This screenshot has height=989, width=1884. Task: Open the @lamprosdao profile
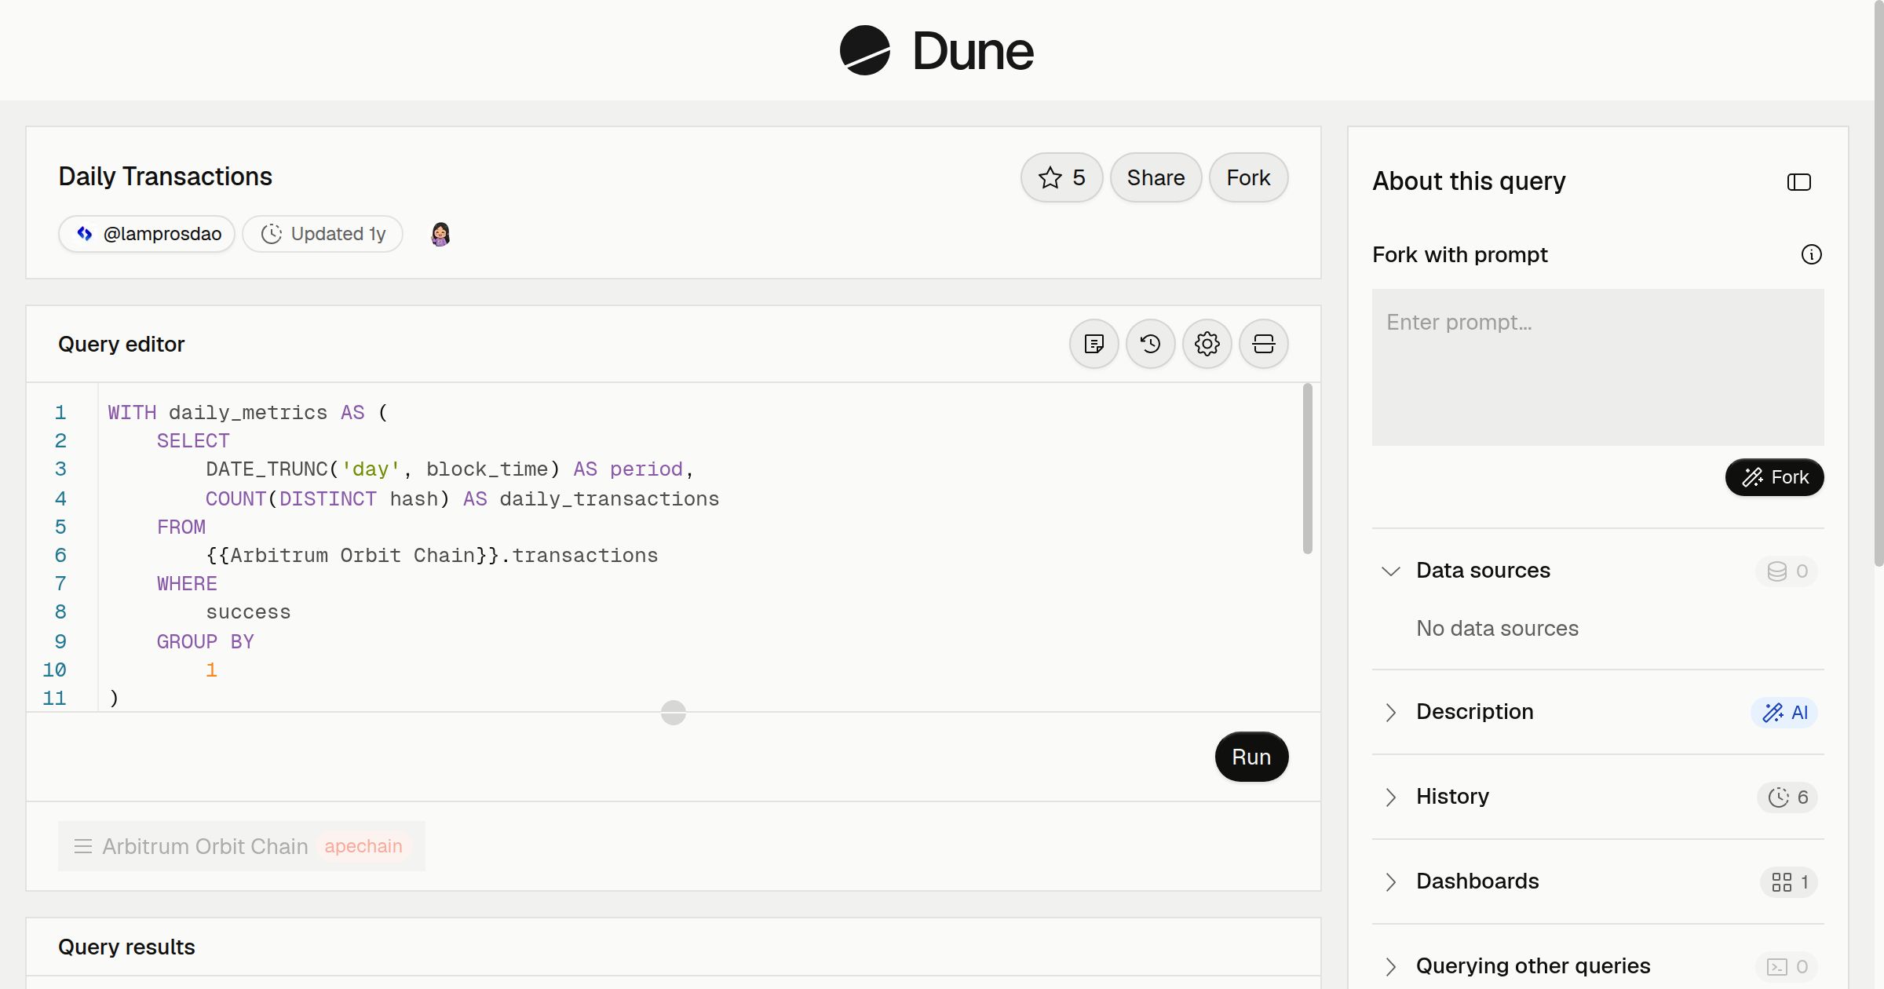(147, 234)
